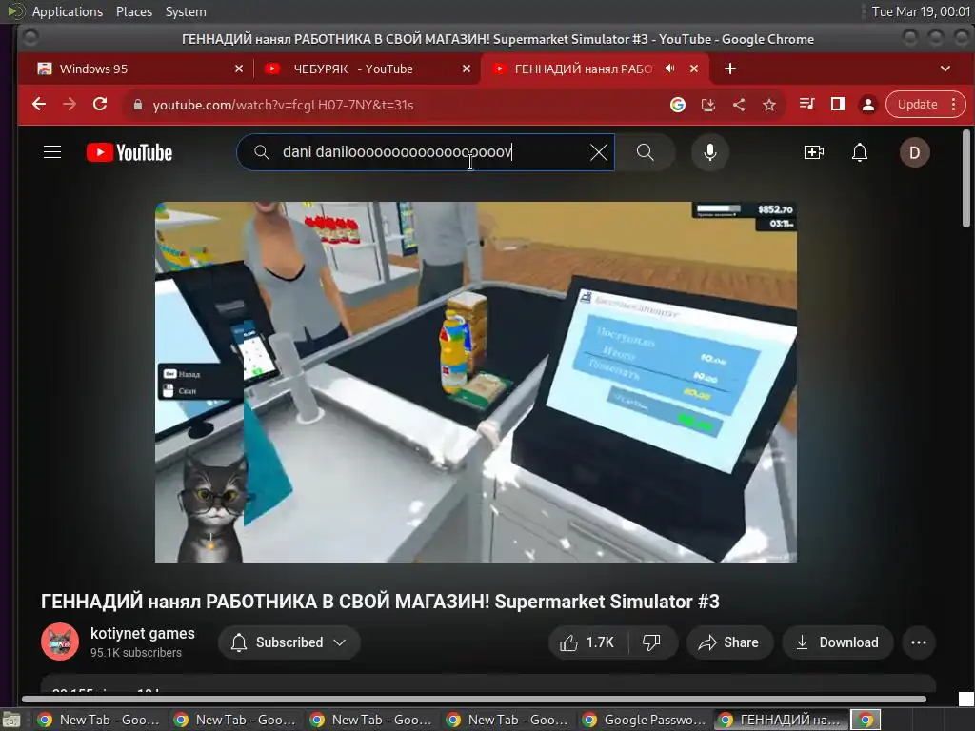
Task: Open tab search chevron in Chrome
Action: click(945, 69)
